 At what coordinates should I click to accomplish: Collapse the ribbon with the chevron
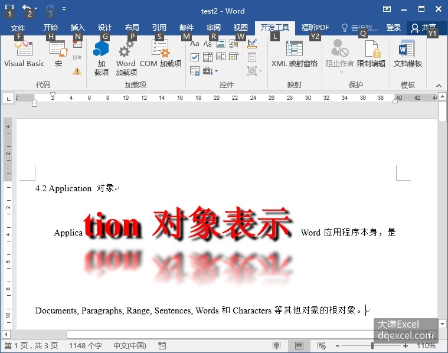(x=439, y=86)
